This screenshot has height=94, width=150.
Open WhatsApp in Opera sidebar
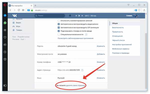click(x=5, y=23)
